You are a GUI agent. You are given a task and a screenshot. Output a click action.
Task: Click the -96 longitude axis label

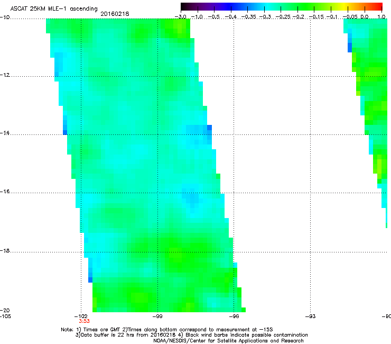[x=234, y=316]
